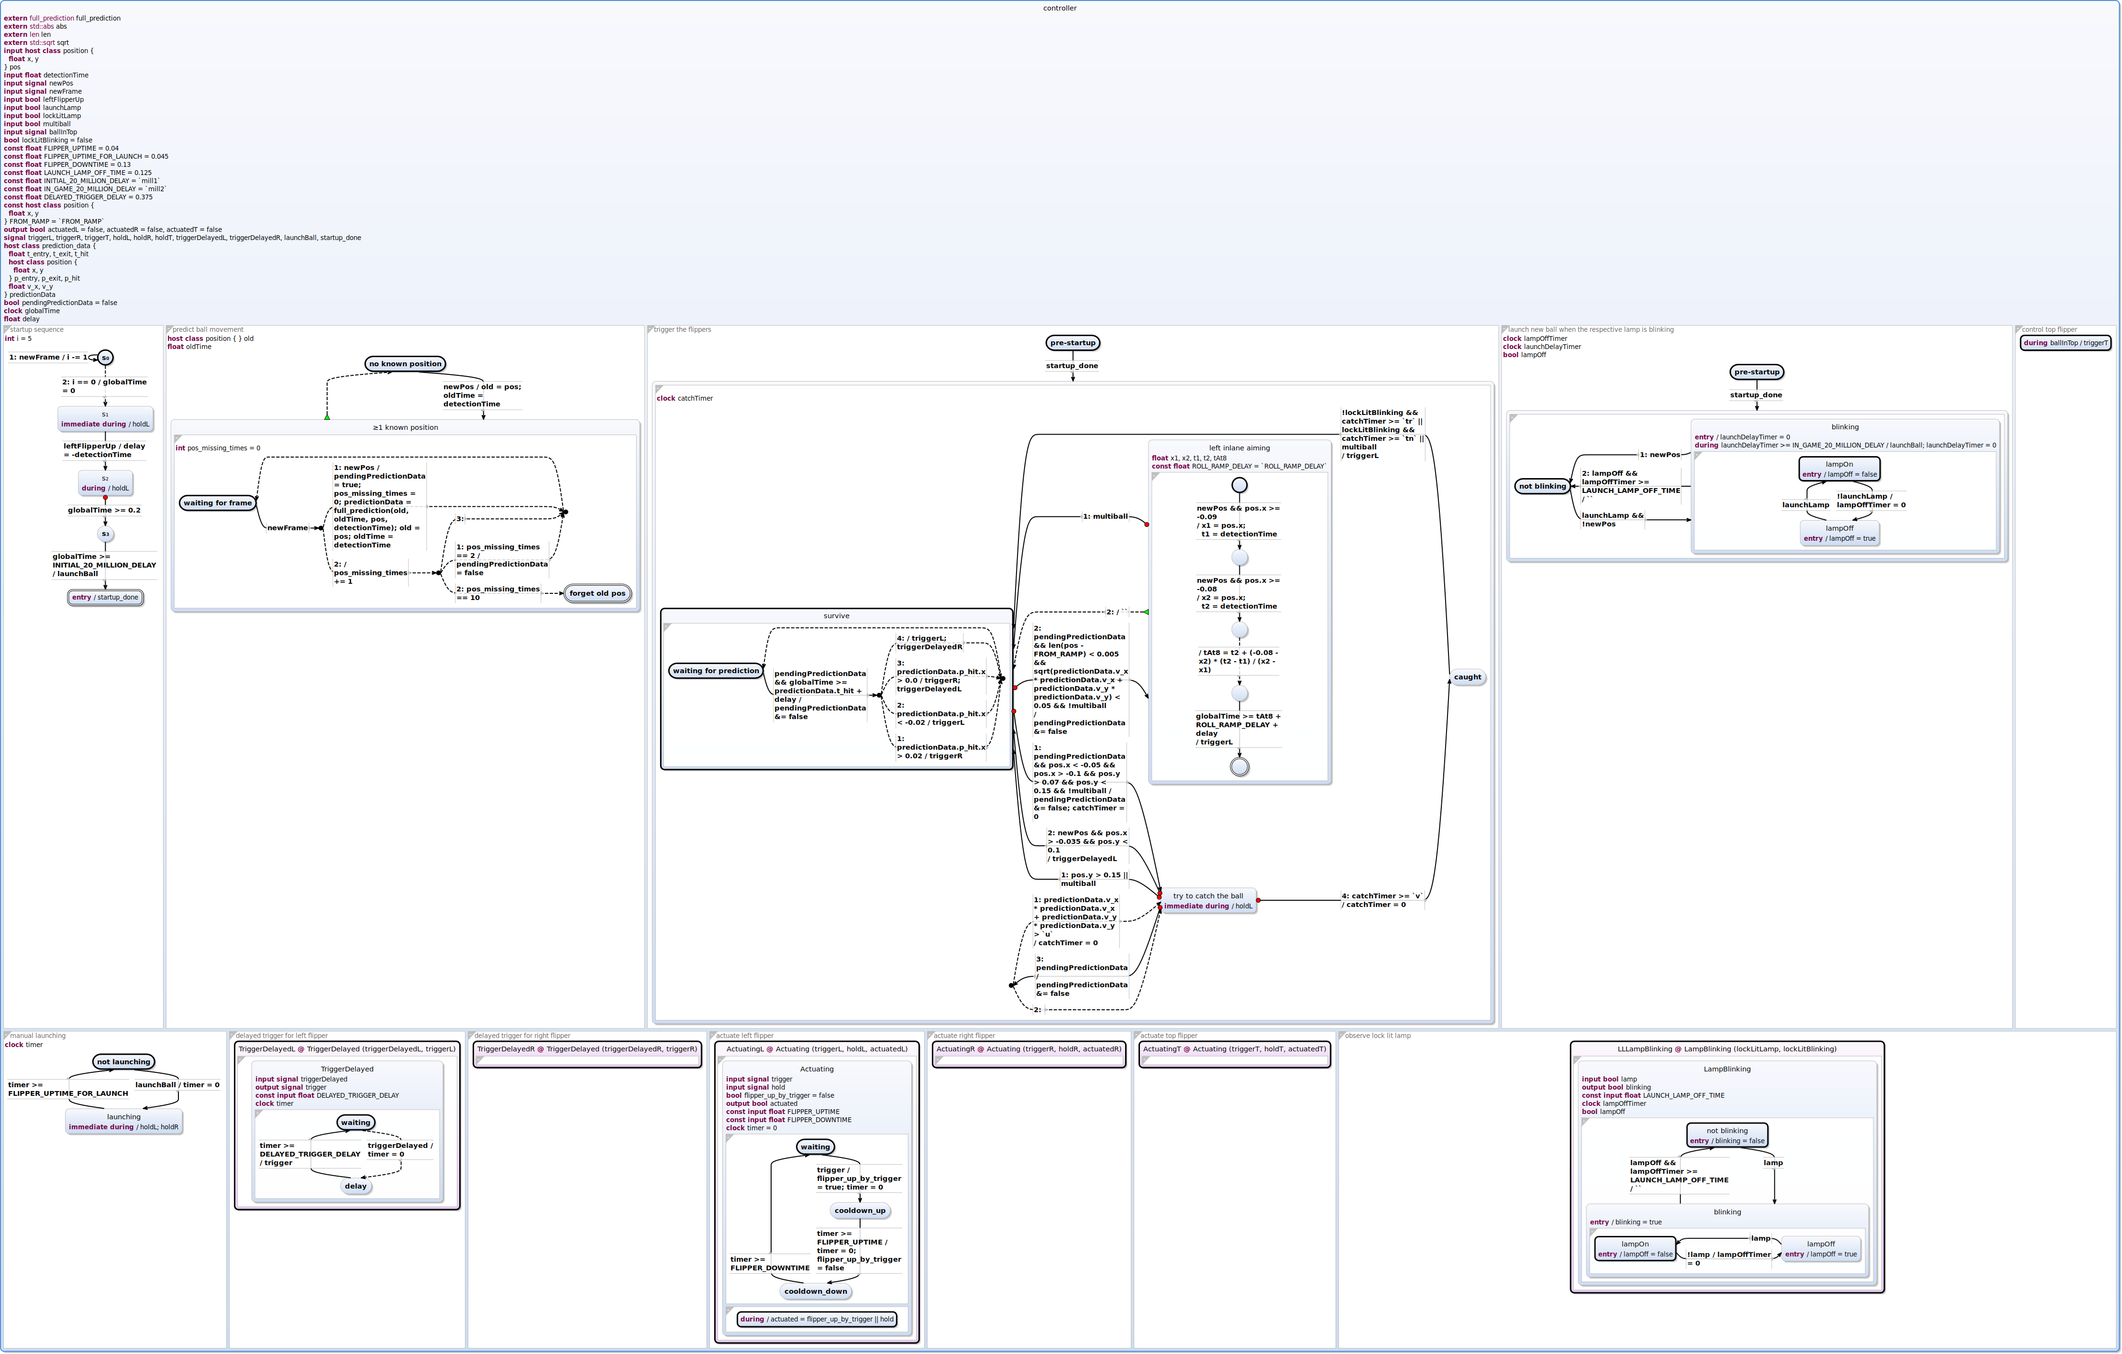Collapse the 'actuate top flipper' region
The image size is (2122, 1354).
1137,1036
